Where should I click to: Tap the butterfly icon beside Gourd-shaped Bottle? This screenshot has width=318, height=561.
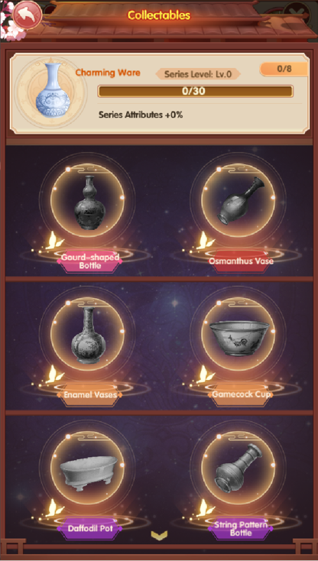pyautogui.click(x=54, y=241)
